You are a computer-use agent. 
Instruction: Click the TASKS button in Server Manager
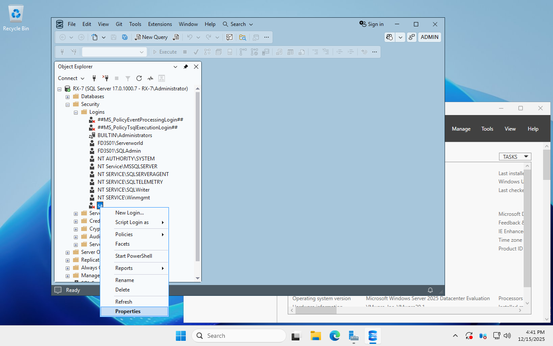[x=515, y=157]
